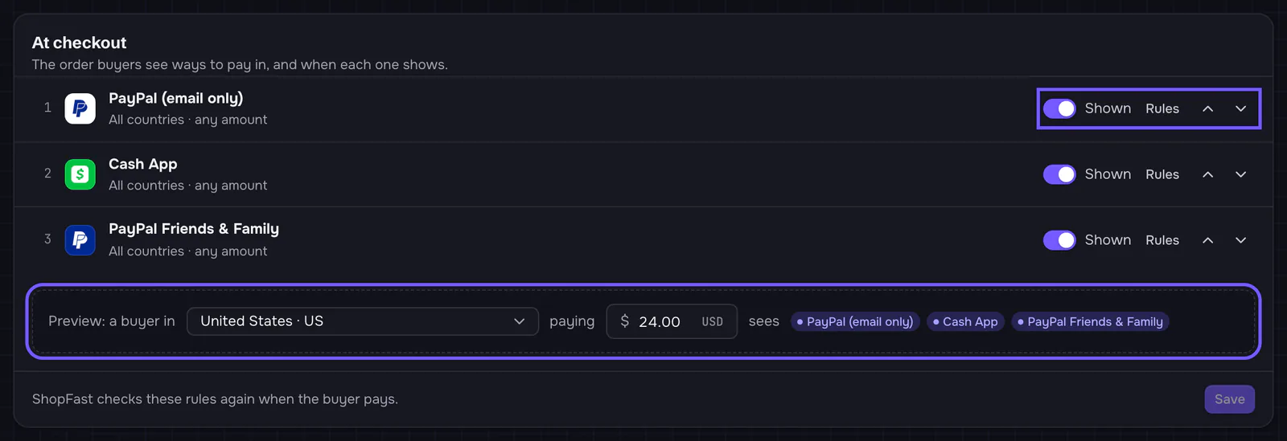Click the Save button

coord(1229,399)
